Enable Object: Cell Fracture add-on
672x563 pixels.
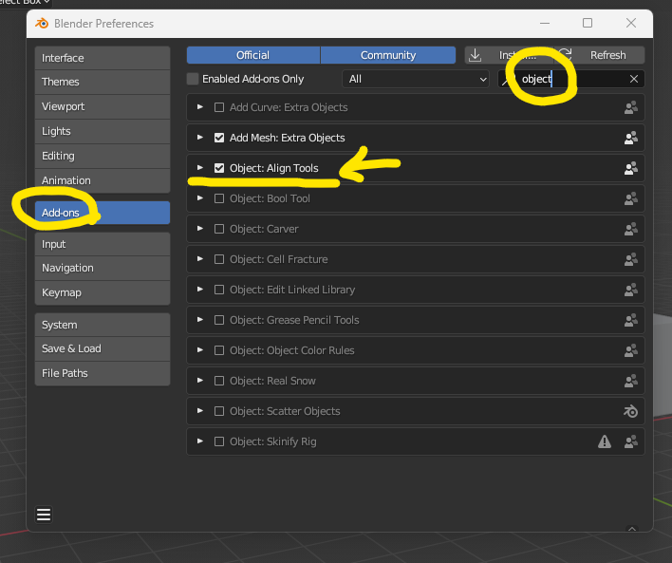(x=219, y=259)
